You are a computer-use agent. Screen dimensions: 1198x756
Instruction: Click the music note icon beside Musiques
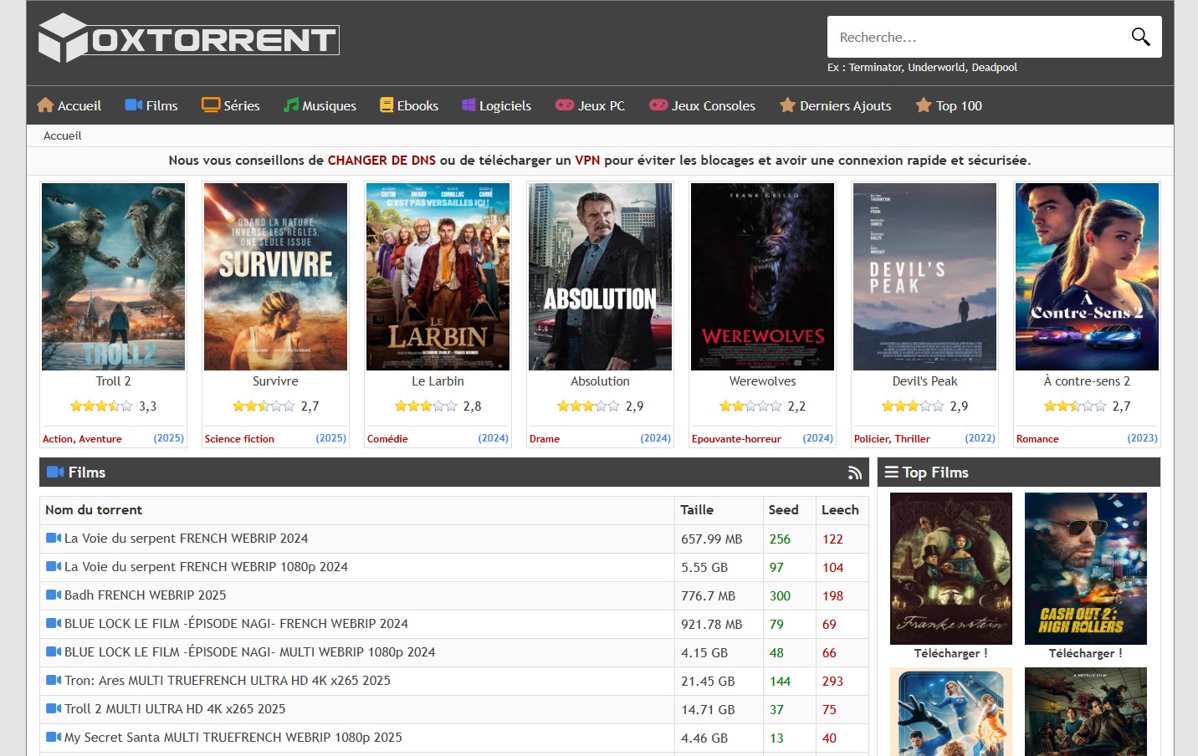[x=290, y=105]
